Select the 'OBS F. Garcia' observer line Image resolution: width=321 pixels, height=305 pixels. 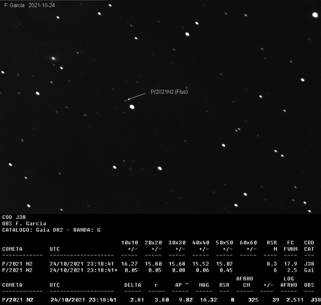tap(24, 223)
